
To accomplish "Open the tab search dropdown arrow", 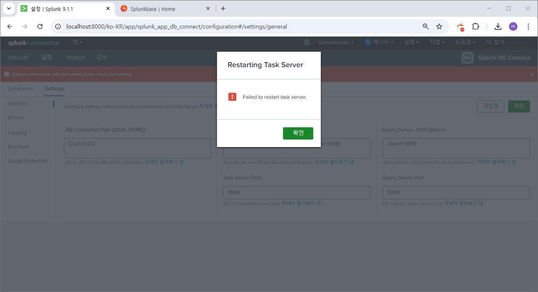I will pos(8,8).
